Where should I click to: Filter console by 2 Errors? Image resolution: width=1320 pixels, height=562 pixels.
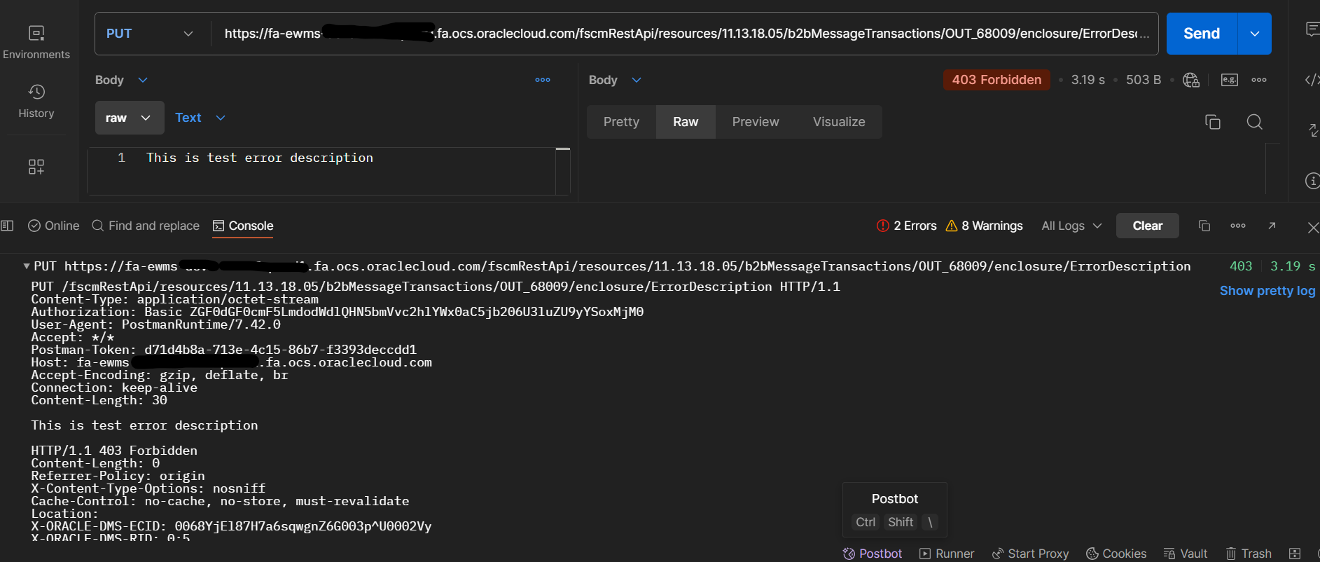point(906,226)
